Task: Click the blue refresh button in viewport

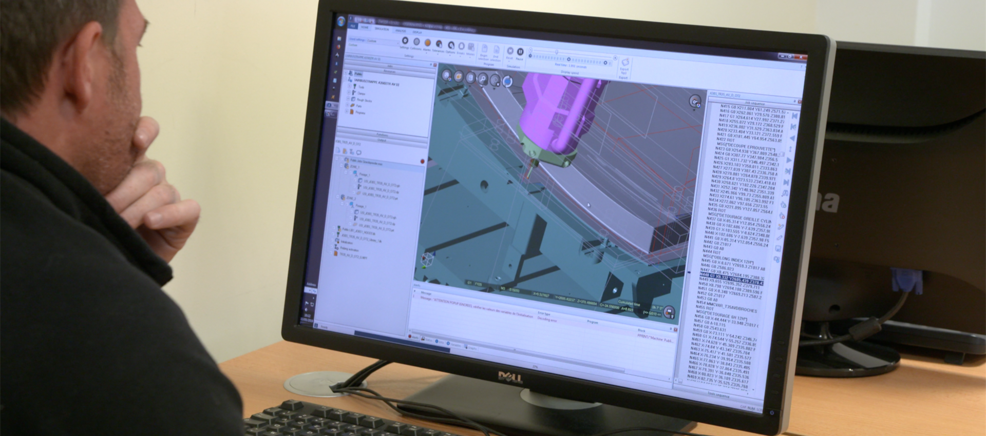Action: point(507,82)
